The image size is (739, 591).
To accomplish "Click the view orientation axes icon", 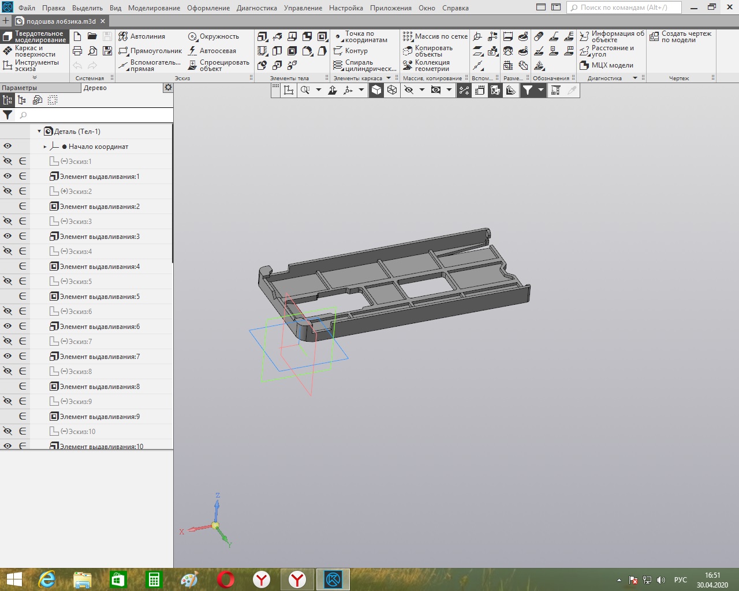I will point(348,90).
